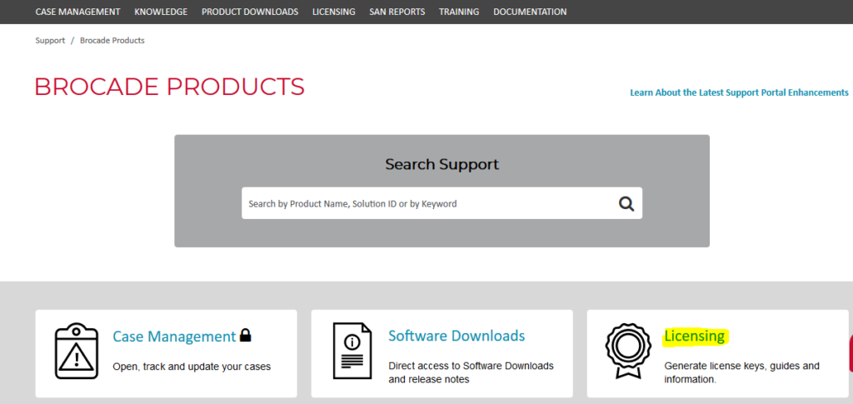Click the Software Downloads document icon
Viewport: 853px width, 404px height.
click(x=352, y=351)
